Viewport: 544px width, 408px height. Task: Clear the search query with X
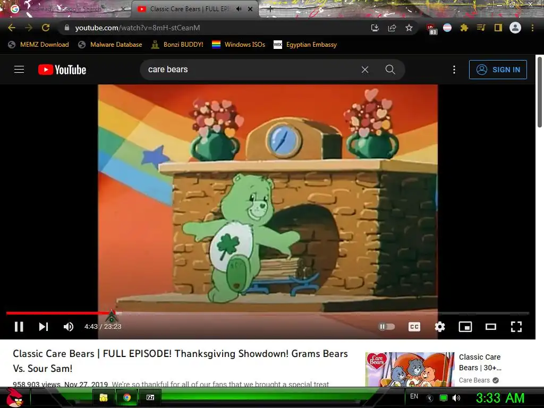tap(365, 70)
